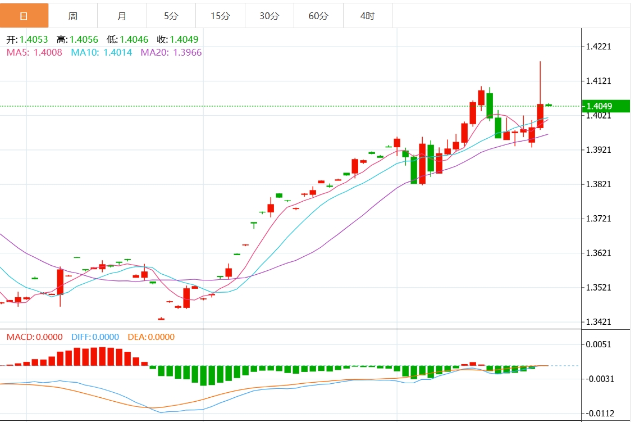Open the 30分 timeframe tab
This screenshot has height=422, width=635.
click(269, 16)
